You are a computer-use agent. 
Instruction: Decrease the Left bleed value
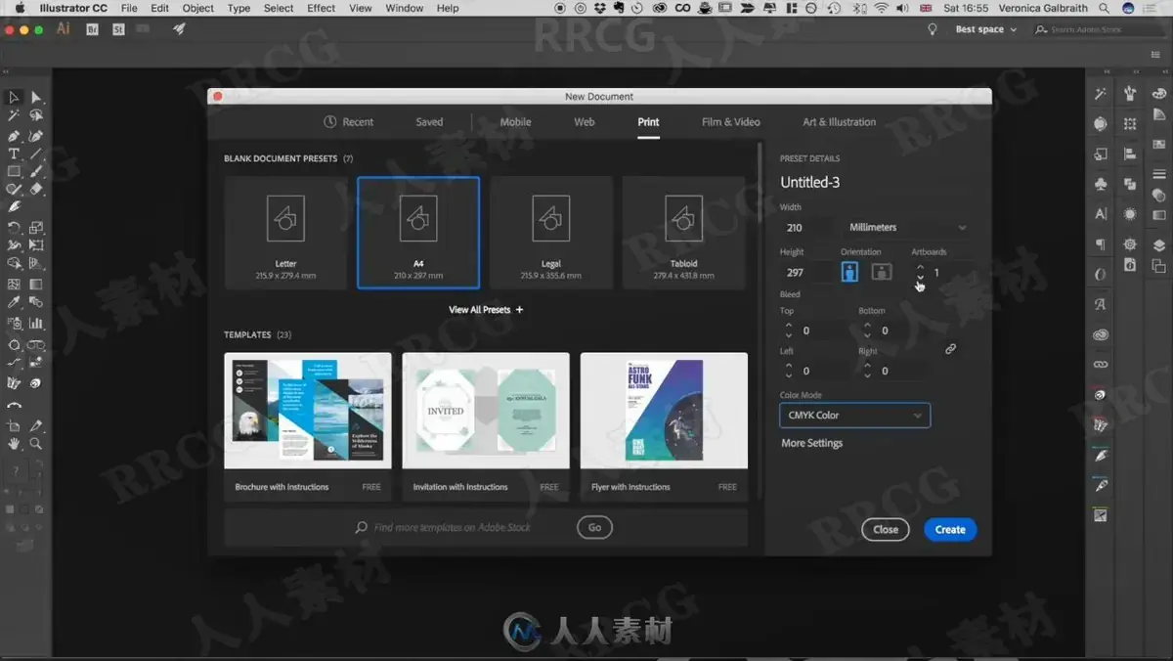(x=789, y=375)
